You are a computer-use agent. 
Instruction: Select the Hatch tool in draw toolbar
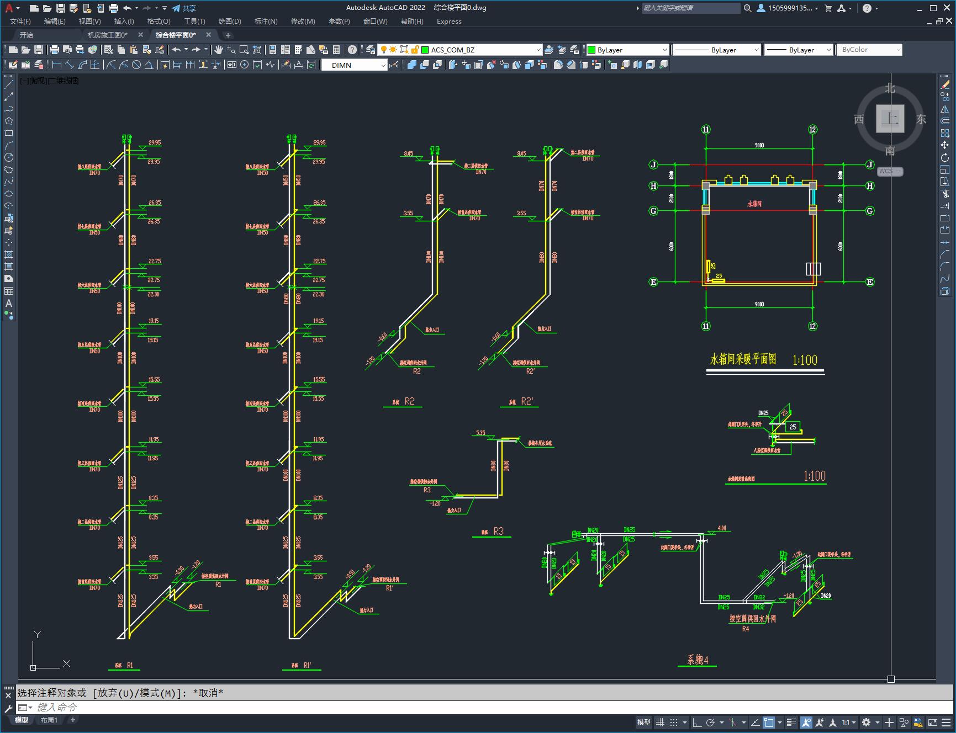pyautogui.click(x=9, y=254)
